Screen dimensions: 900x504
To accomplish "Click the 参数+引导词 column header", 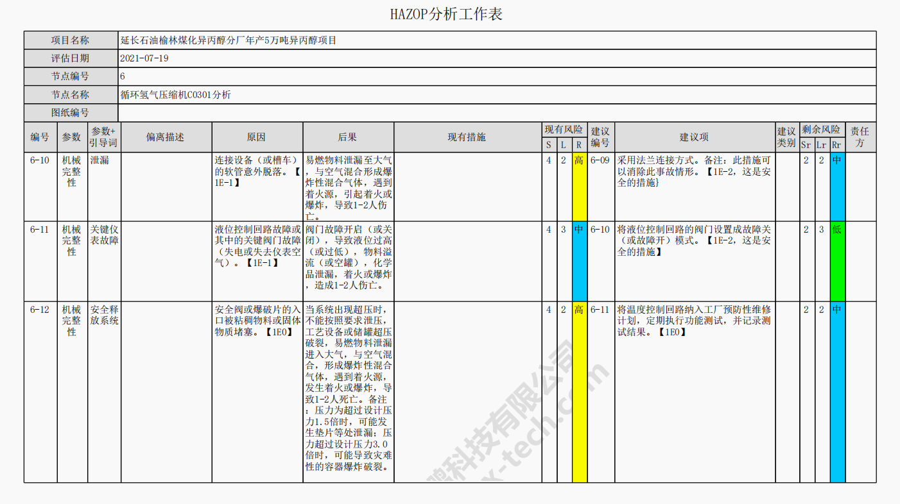I will point(104,137).
